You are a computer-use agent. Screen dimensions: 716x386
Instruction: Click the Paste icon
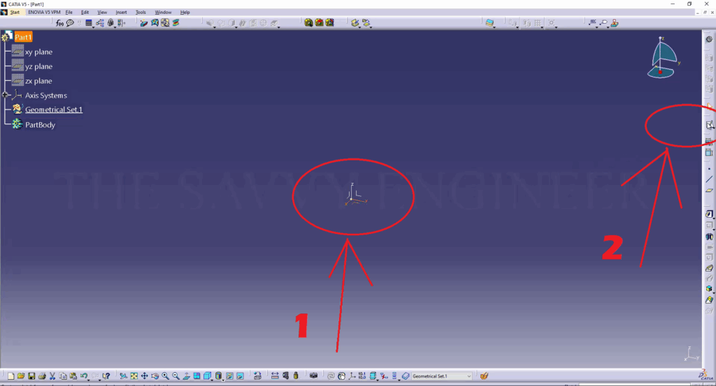pos(73,376)
